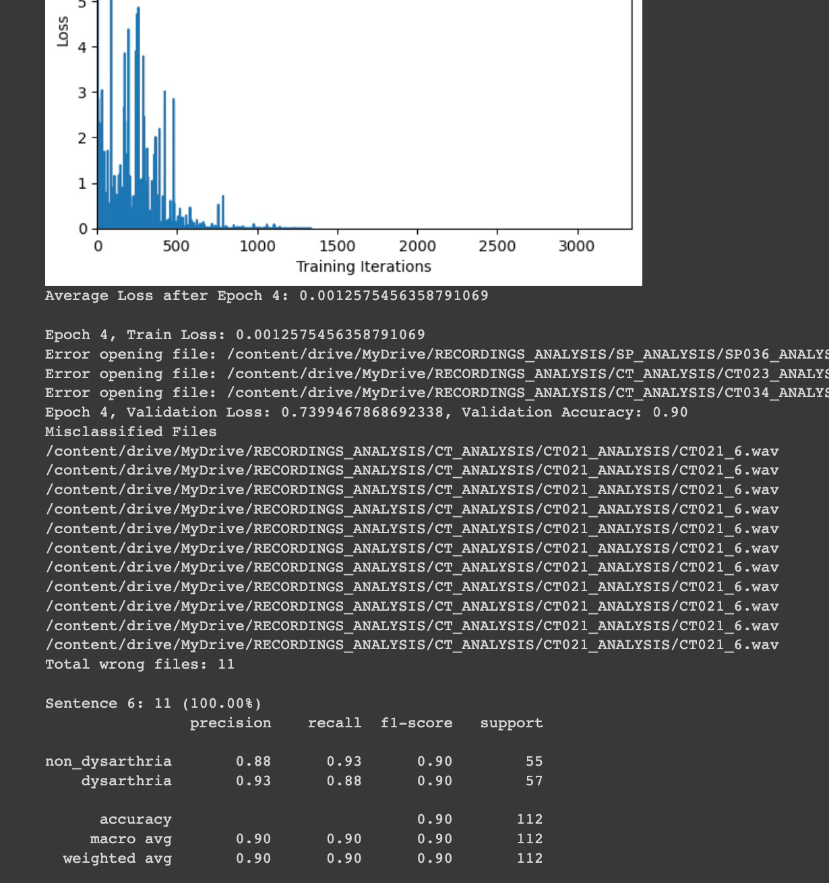Screen dimensions: 829x883
Task: Click non_dysarthria precision value 0.88
Action: pyautogui.click(x=253, y=762)
